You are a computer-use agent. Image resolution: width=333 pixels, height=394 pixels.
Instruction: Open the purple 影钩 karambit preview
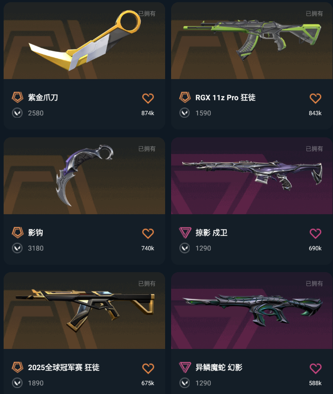tap(85, 176)
